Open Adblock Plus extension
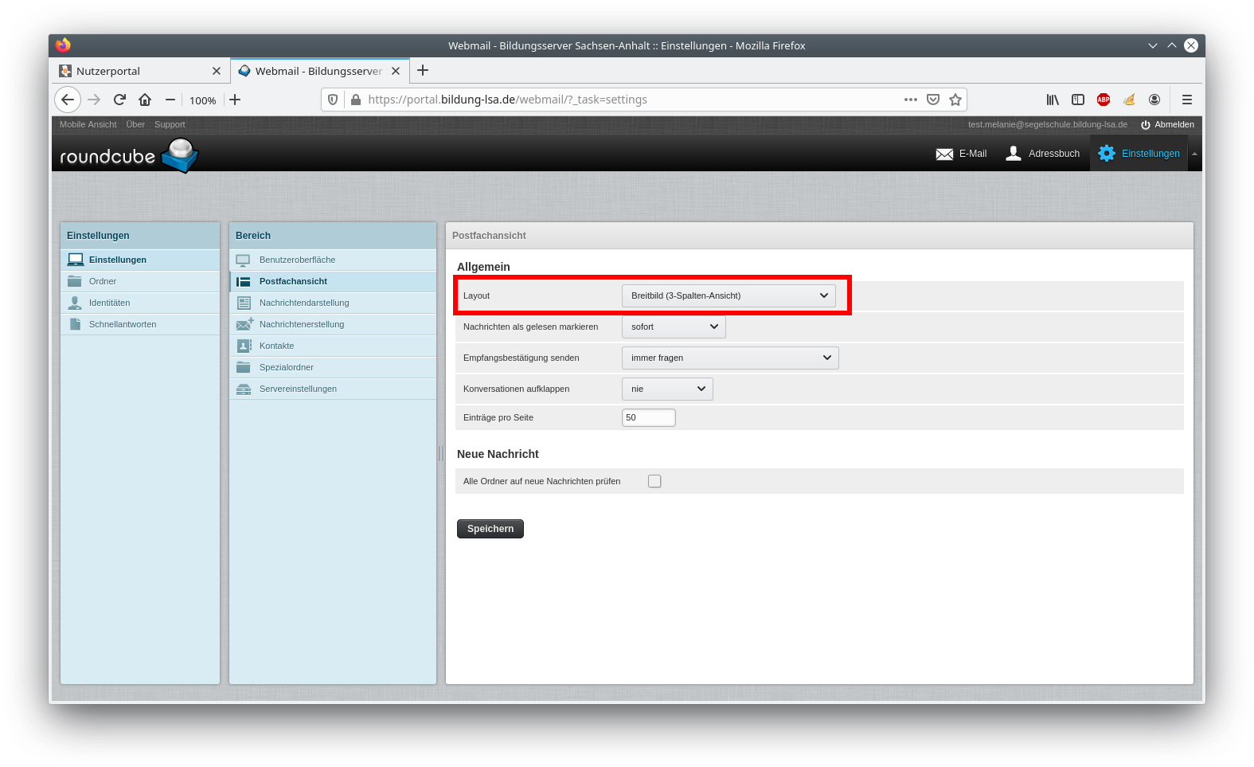Image resolution: width=1254 pixels, height=767 pixels. 1104,100
